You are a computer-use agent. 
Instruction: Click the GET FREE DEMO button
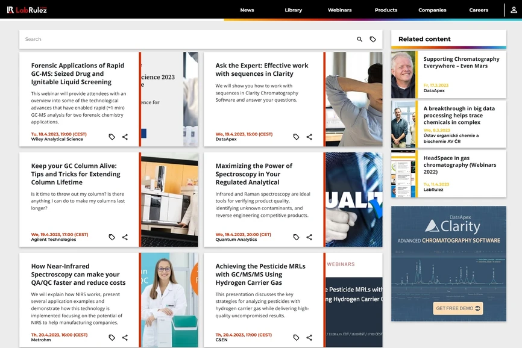pyautogui.click(x=458, y=308)
